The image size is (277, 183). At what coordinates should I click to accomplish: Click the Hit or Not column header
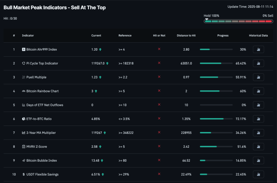[x=159, y=35]
